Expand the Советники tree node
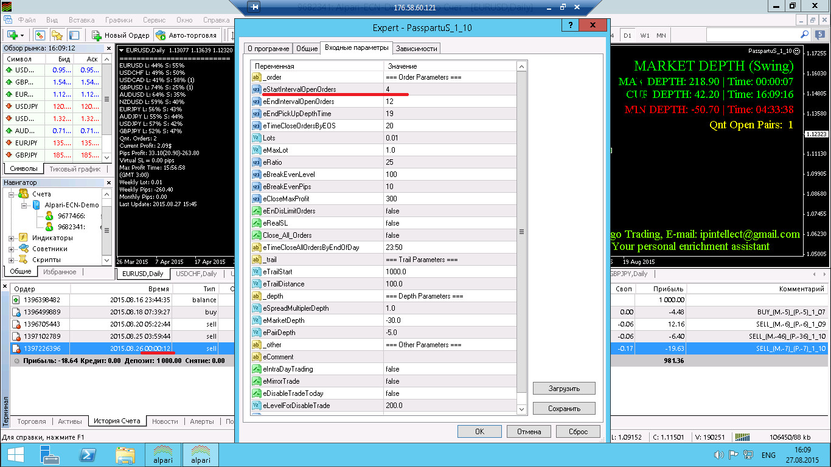The height and width of the screenshot is (467, 831). click(x=12, y=249)
